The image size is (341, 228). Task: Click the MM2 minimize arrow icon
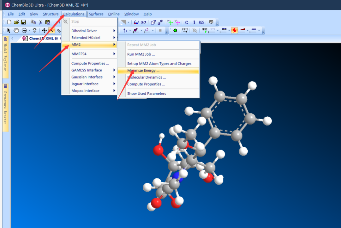(185, 30)
